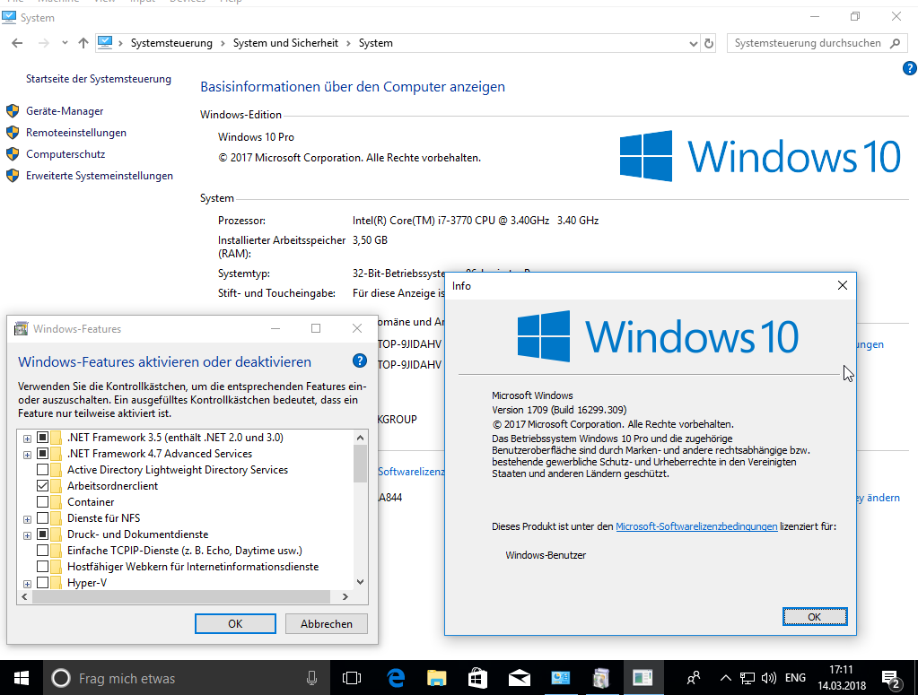Open volume control in tray
Viewport: 918px width, 695px height.
[769, 679]
